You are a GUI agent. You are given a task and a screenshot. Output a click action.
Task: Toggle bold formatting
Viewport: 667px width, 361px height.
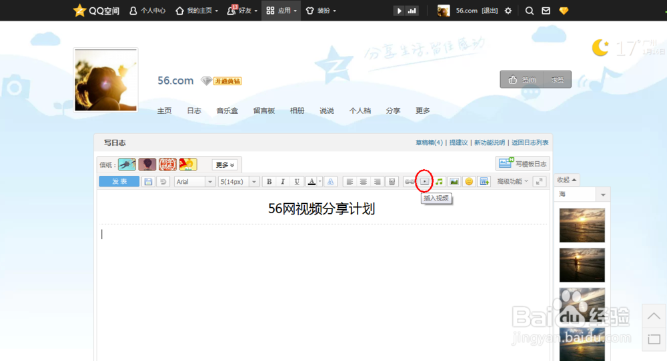[269, 182]
